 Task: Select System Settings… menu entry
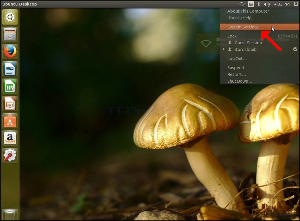(260, 27)
